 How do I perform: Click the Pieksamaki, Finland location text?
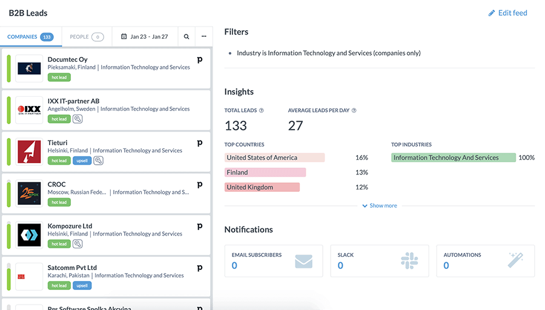71,67
